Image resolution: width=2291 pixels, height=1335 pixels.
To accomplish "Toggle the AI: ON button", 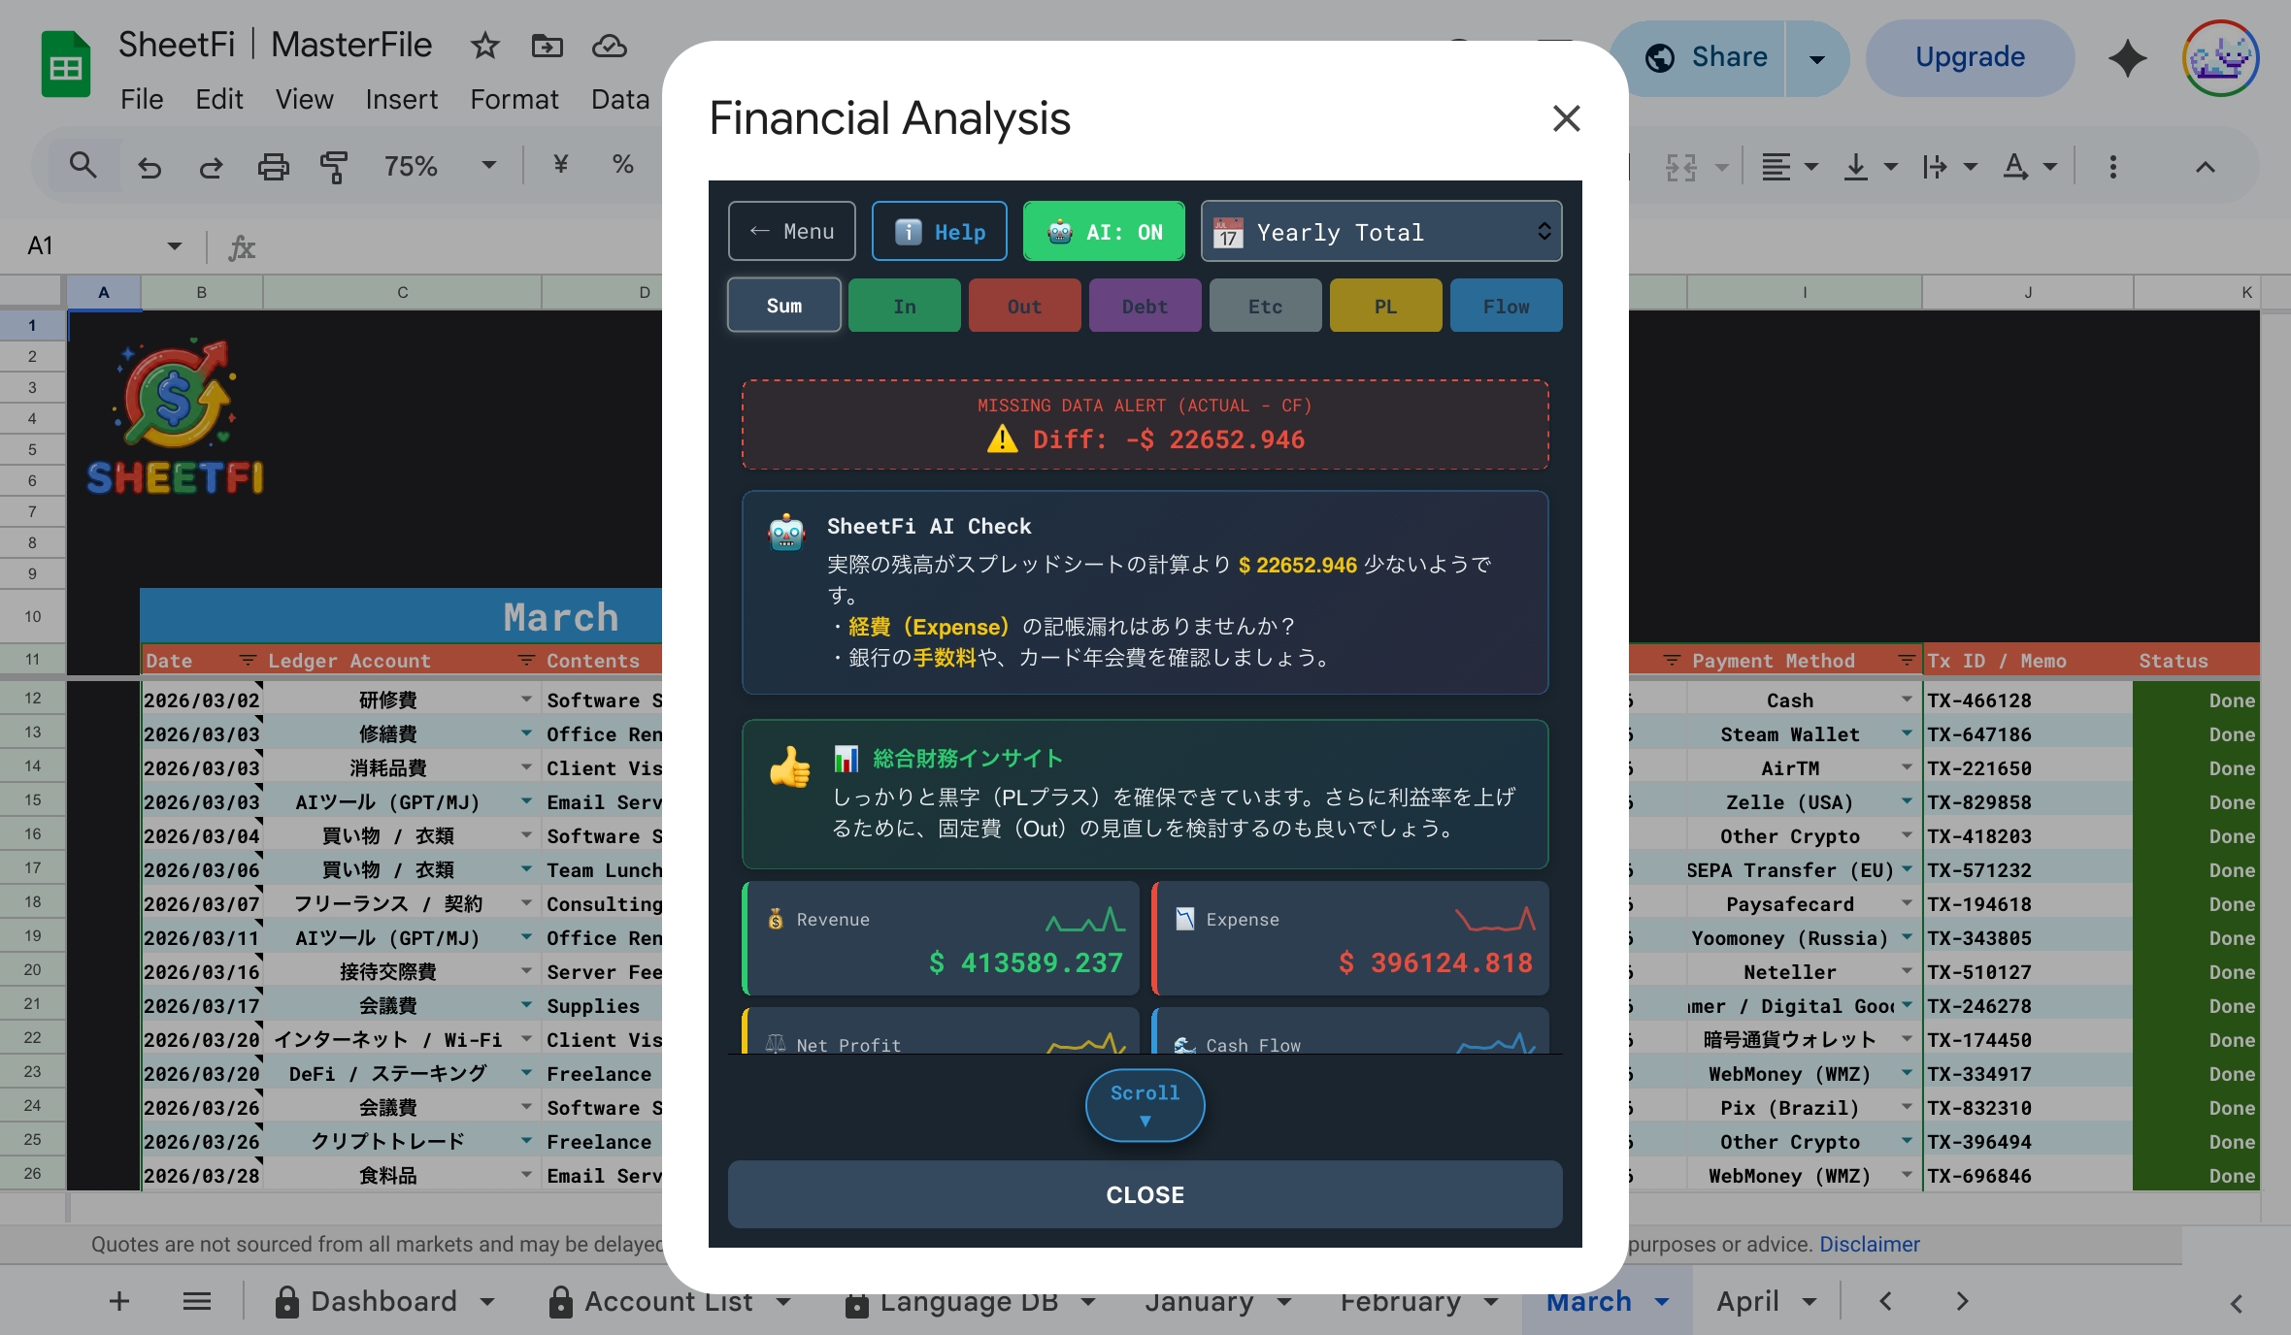I will (x=1104, y=232).
